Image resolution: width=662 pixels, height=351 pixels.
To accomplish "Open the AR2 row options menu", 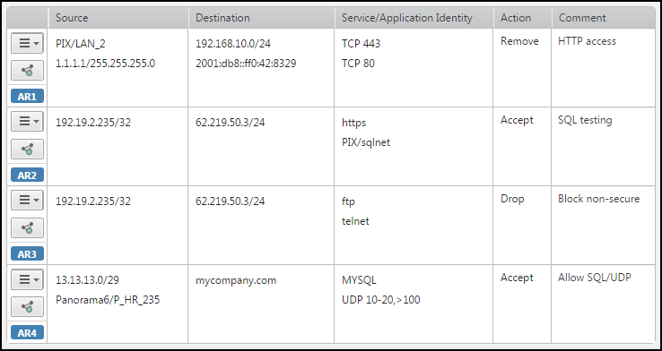I will [27, 122].
